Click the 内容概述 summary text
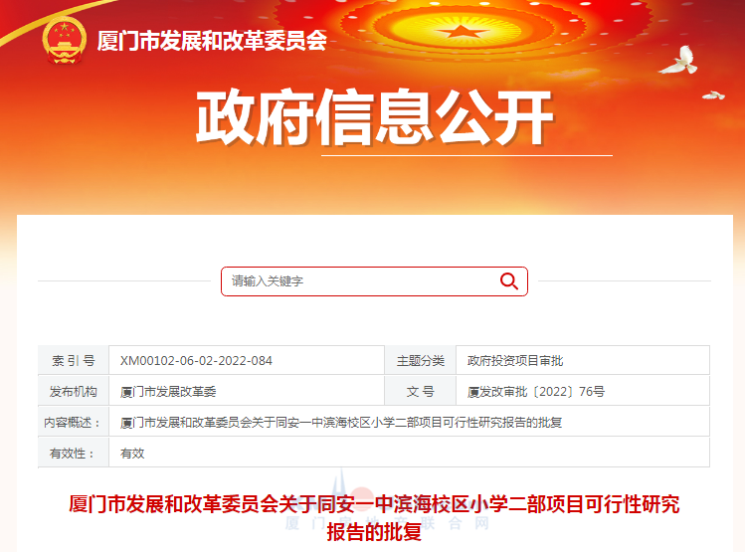This screenshot has height=552, width=745. [341, 423]
